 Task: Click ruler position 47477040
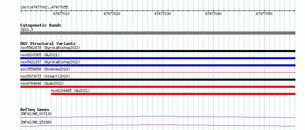pyautogui.click(x=213, y=14)
